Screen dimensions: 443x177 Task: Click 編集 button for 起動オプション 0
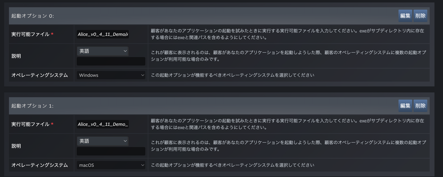(405, 16)
